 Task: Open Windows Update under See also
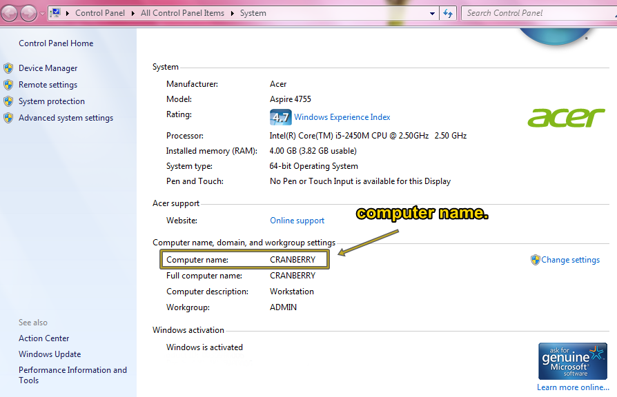[49, 354]
